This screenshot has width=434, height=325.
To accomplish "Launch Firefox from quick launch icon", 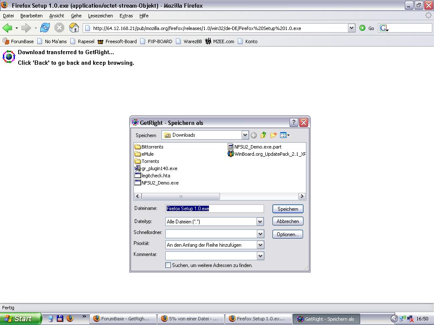I will [x=70, y=319].
